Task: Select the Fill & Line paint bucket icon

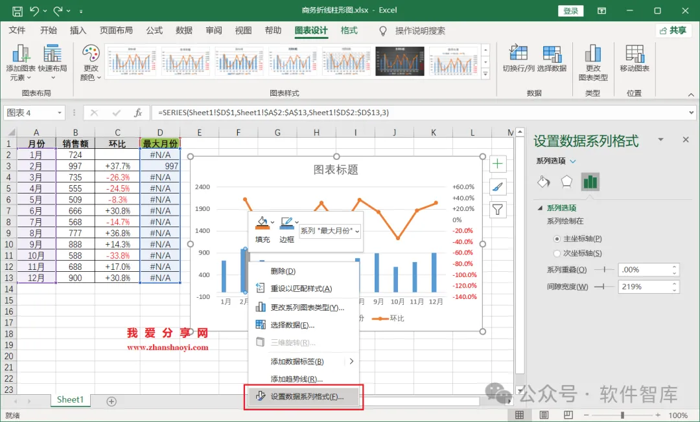Action: coord(544,182)
